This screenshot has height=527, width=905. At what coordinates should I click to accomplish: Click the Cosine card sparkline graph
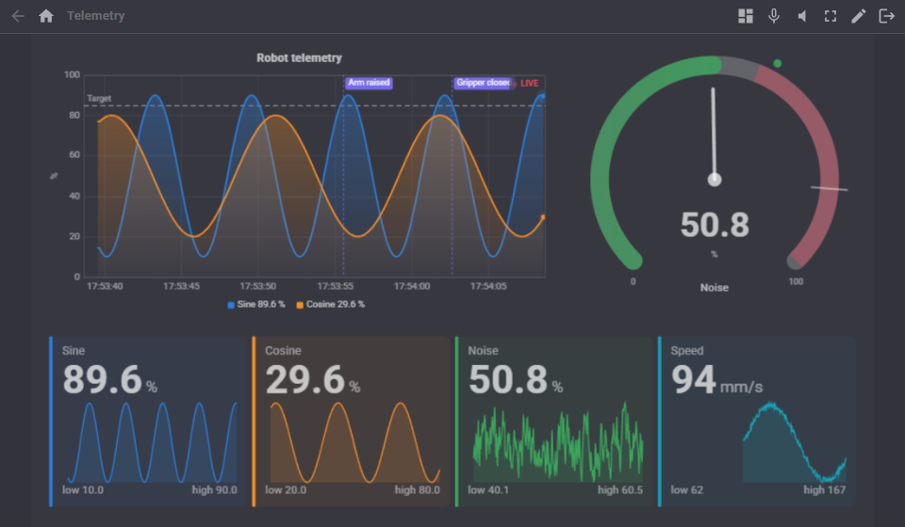(x=355, y=441)
